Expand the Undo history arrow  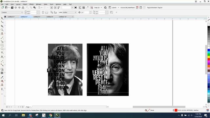pyautogui.click(x=42, y=8)
